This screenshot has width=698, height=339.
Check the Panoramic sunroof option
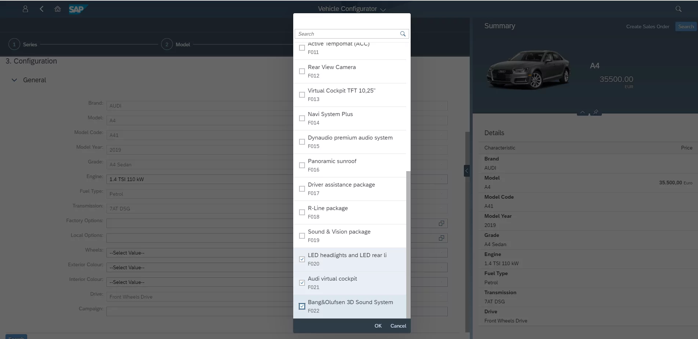[302, 165]
